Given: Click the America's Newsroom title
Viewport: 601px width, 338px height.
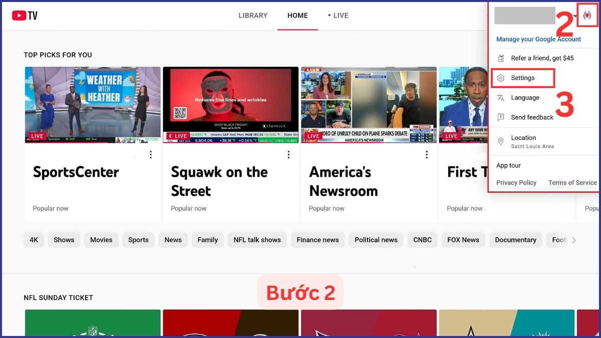Looking at the screenshot, I should (344, 181).
